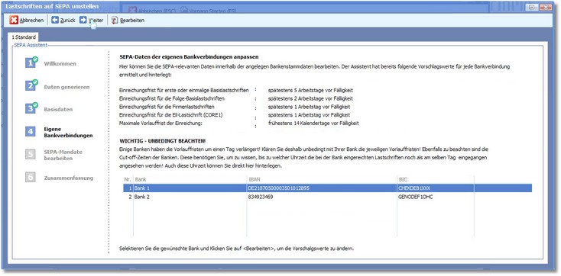Click step 4 Eigene Bankverbindungen number icon
The image size is (561, 276).
(31, 131)
